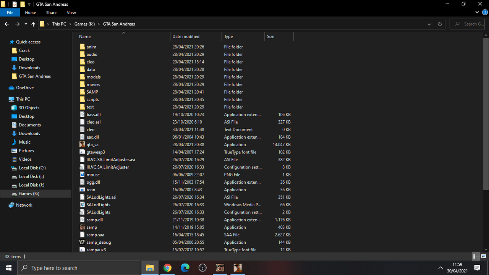Screen dimensions: 489x275
Task: Select the SALodLights Windows Media file icon
Action: coord(82,205)
